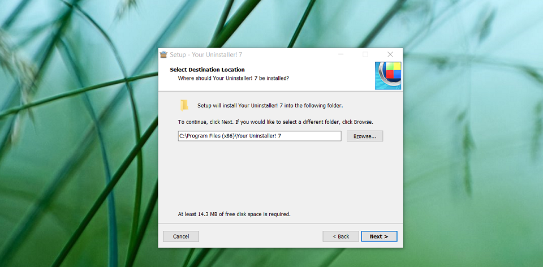Go back with the Back button
This screenshot has width=543, height=267.
tap(341, 236)
